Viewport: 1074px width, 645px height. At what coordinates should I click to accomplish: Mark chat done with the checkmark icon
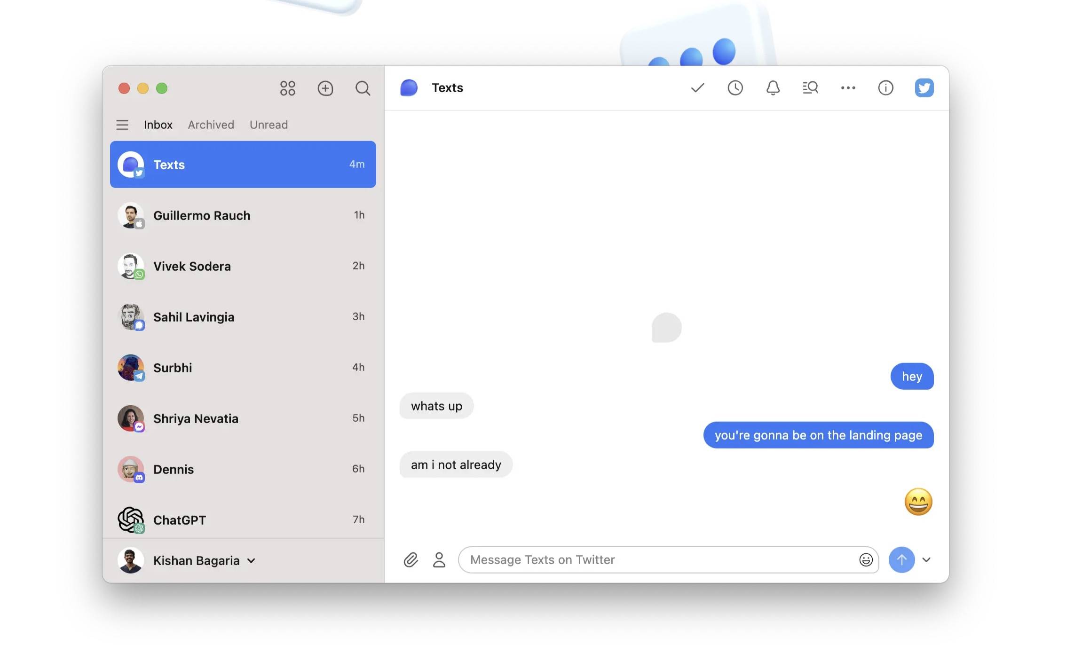pos(697,88)
